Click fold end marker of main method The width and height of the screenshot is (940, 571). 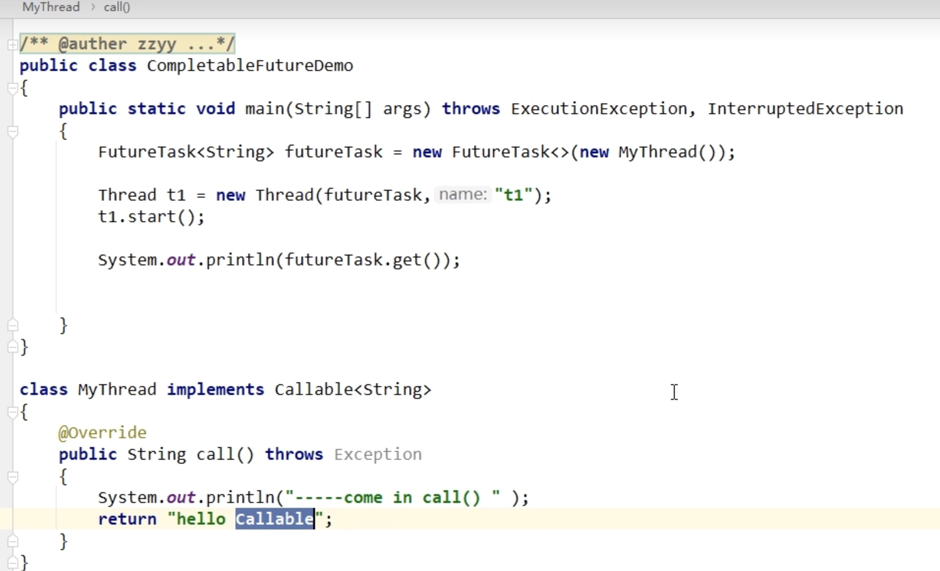click(12, 325)
